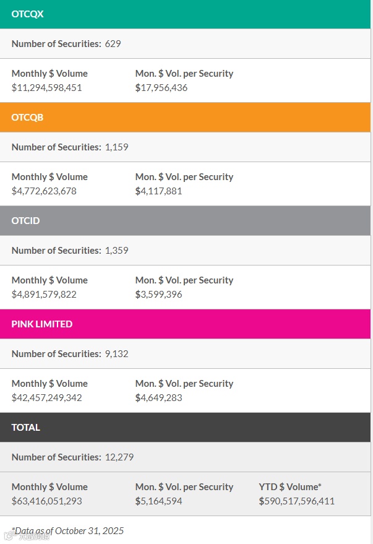Click the gray OTCID section header
The height and width of the screenshot is (544, 373).
pos(186,220)
